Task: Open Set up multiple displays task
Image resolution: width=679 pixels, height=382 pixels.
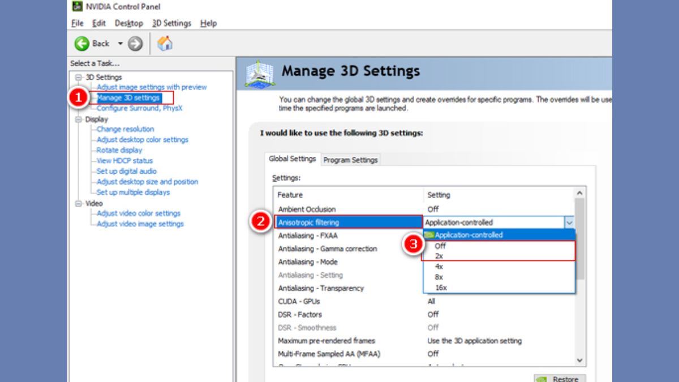Action: [133, 192]
